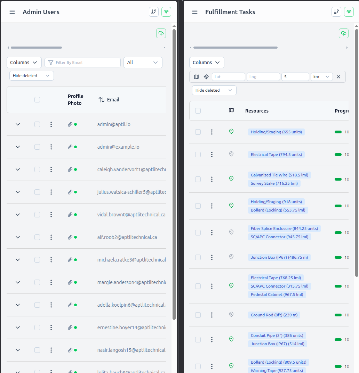The height and width of the screenshot is (373, 359).
Task: Clear the location filter with X icon
Action: pyautogui.click(x=338, y=77)
